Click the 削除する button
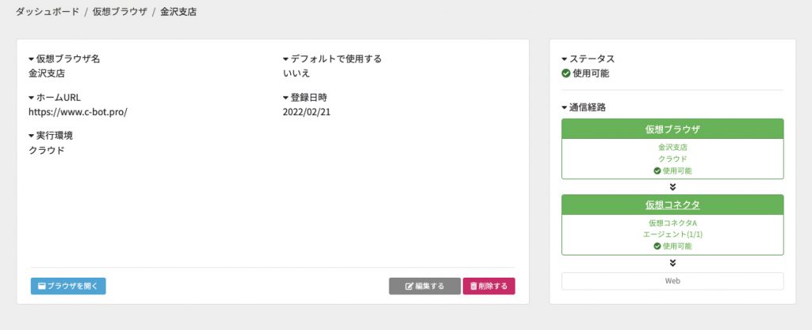 [x=488, y=286]
